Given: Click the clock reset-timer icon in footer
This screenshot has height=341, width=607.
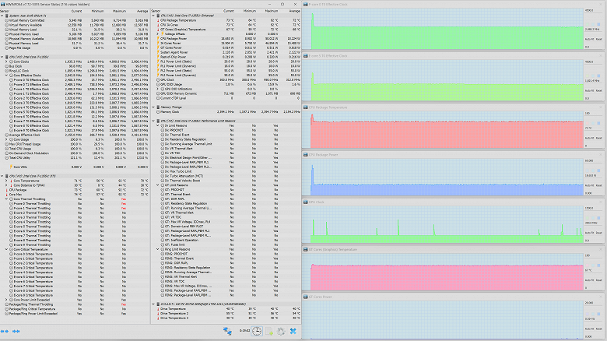Looking at the screenshot, I should [257, 331].
